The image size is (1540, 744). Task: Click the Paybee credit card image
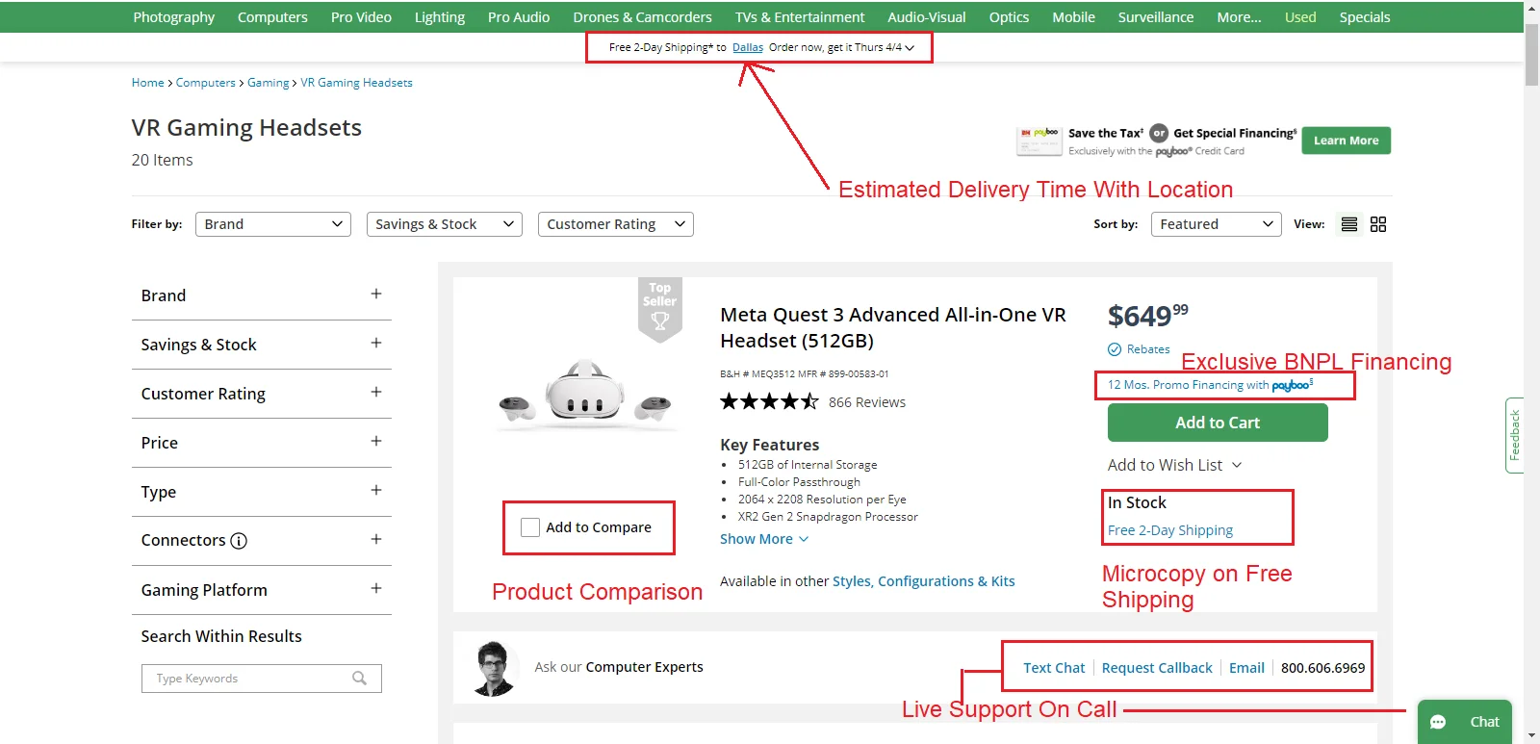tap(1039, 141)
